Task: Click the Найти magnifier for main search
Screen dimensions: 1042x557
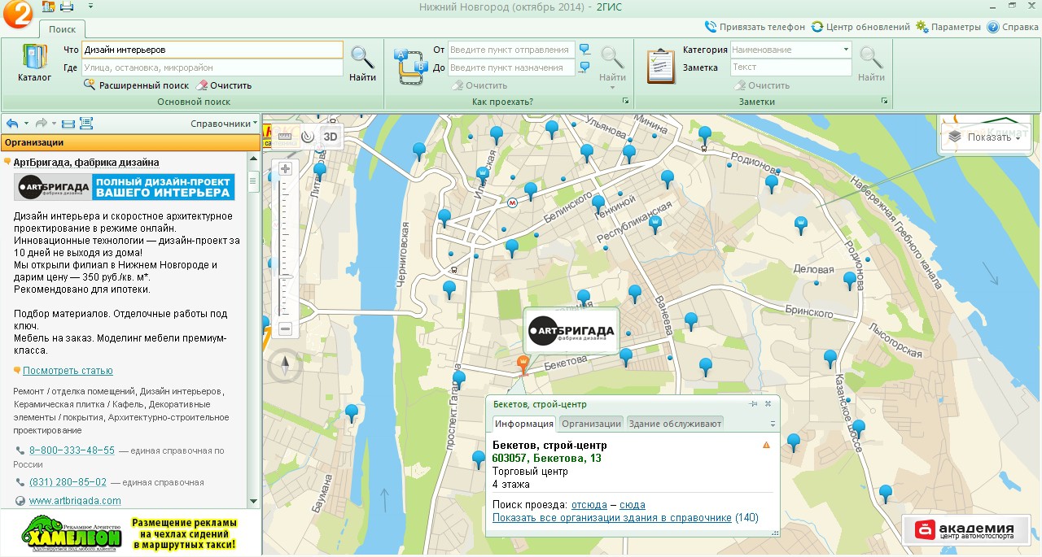Action: pos(362,63)
